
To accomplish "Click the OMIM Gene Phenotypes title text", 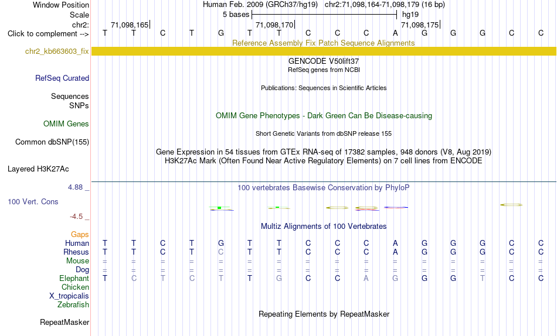I will tap(324, 116).
